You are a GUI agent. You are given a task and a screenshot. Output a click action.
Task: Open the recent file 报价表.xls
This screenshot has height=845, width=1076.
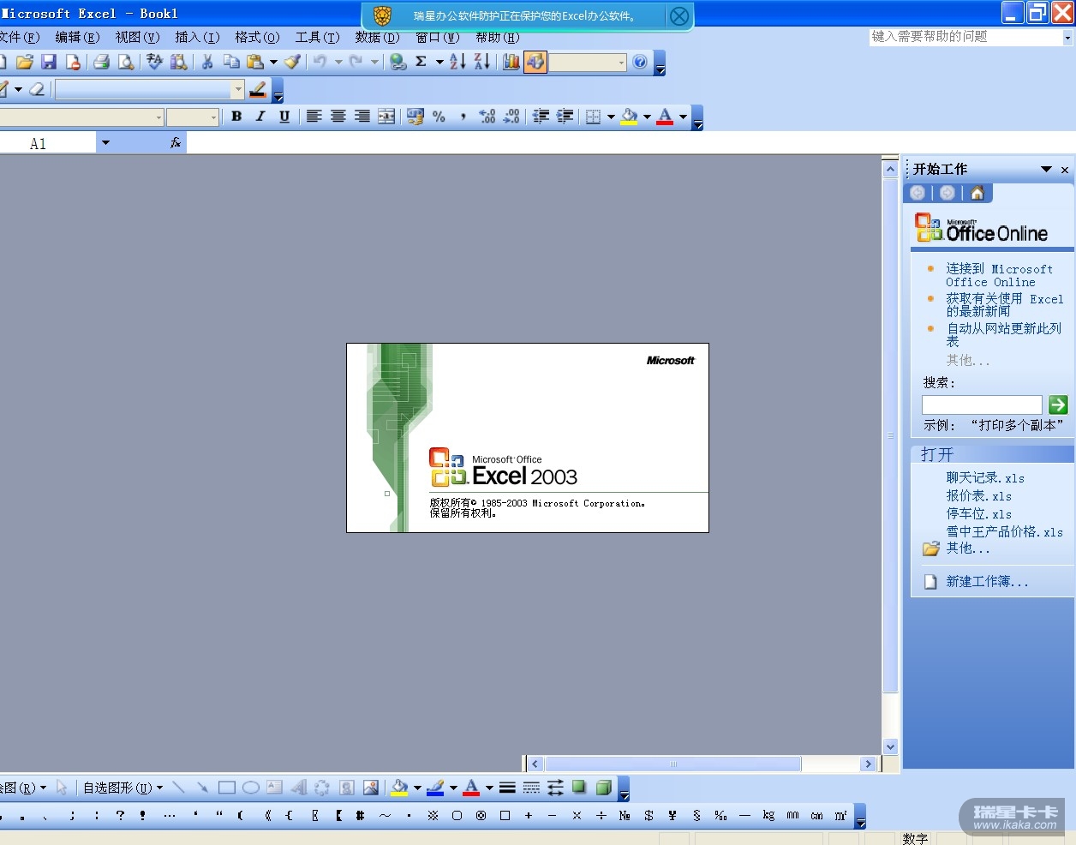tap(978, 496)
